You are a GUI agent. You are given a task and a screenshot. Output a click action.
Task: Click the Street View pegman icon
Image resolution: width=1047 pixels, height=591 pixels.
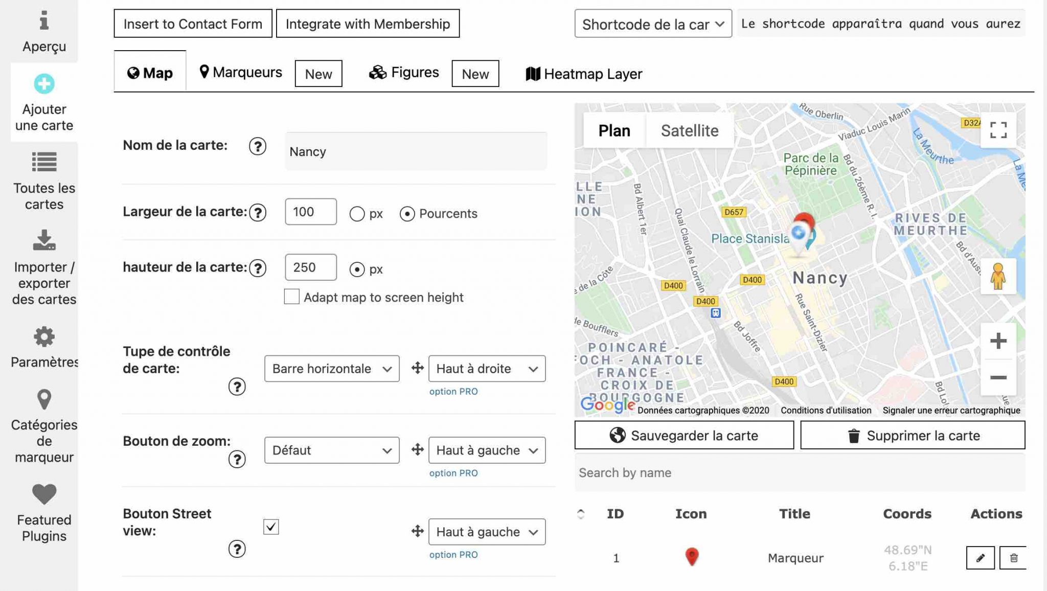[998, 276]
